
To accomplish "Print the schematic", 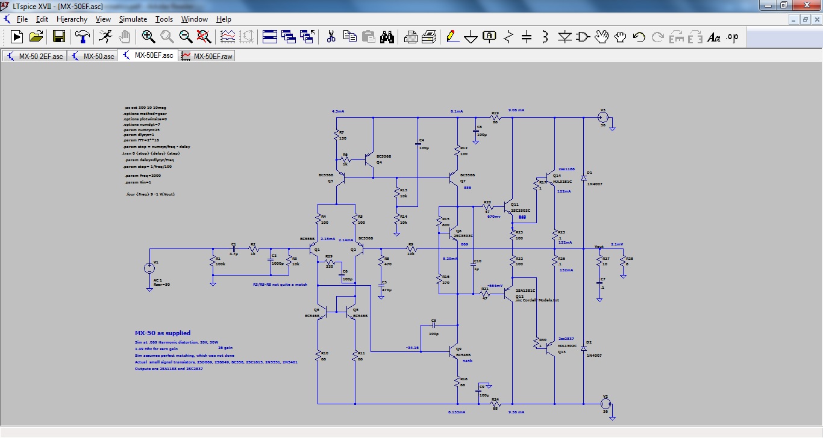I will tap(410, 37).
